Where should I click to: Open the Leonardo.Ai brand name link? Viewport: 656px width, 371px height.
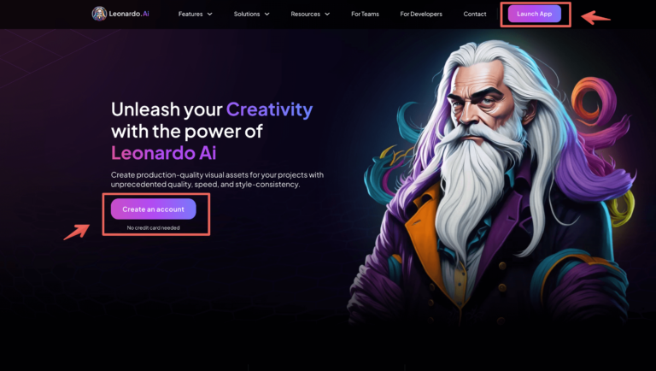click(x=129, y=14)
